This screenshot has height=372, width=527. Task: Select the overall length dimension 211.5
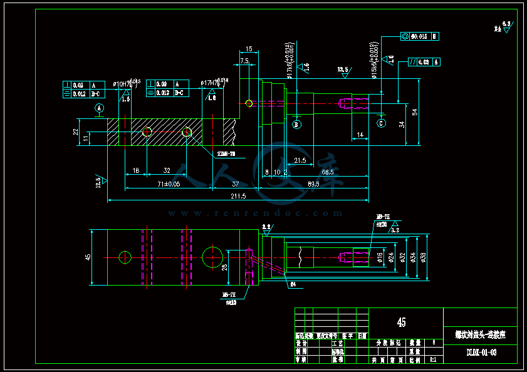[x=238, y=196]
